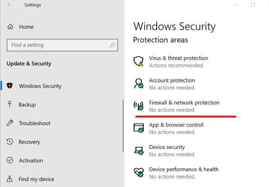This screenshot has width=269, height=187.
Task: Click the App & browser control window icon
Action: [x=139, y=128]
